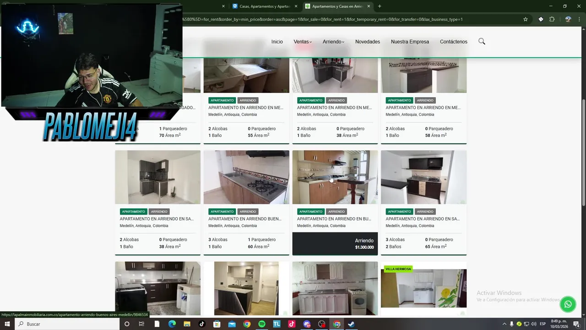Open WhatsApp chat floating button

[568, 304]
